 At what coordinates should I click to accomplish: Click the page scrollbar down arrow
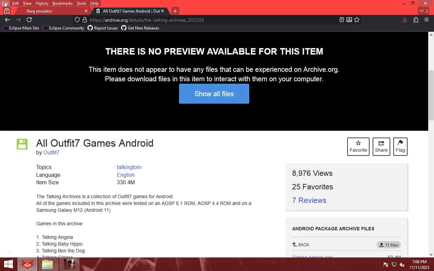(x=431, y=254)
